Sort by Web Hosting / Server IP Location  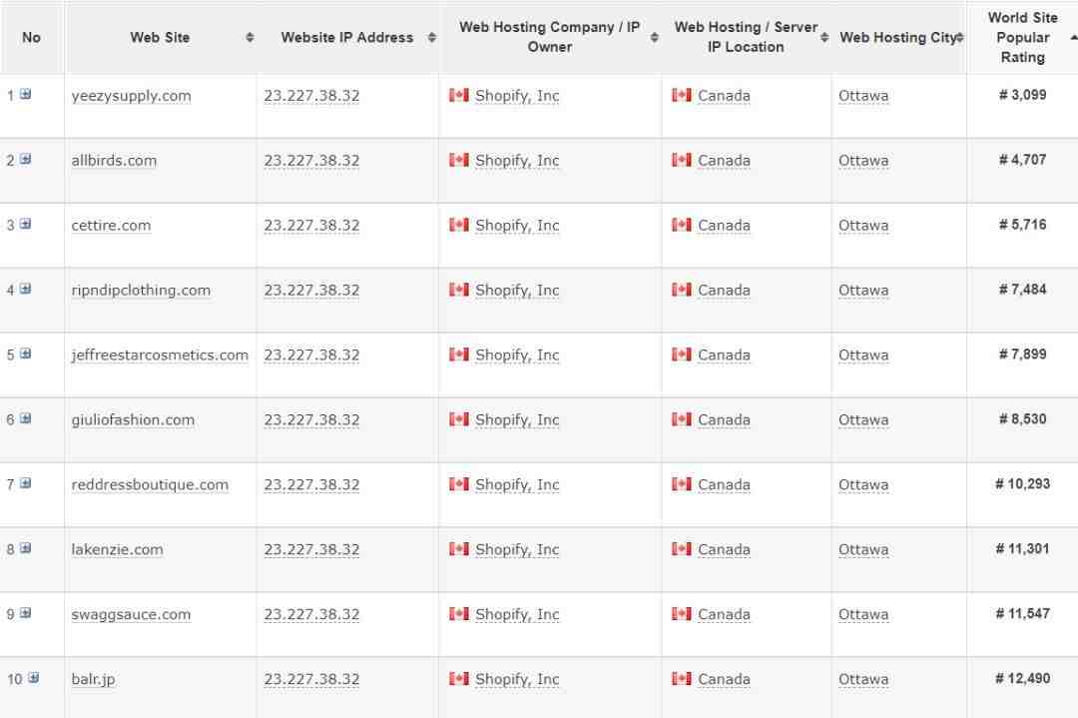823,37
